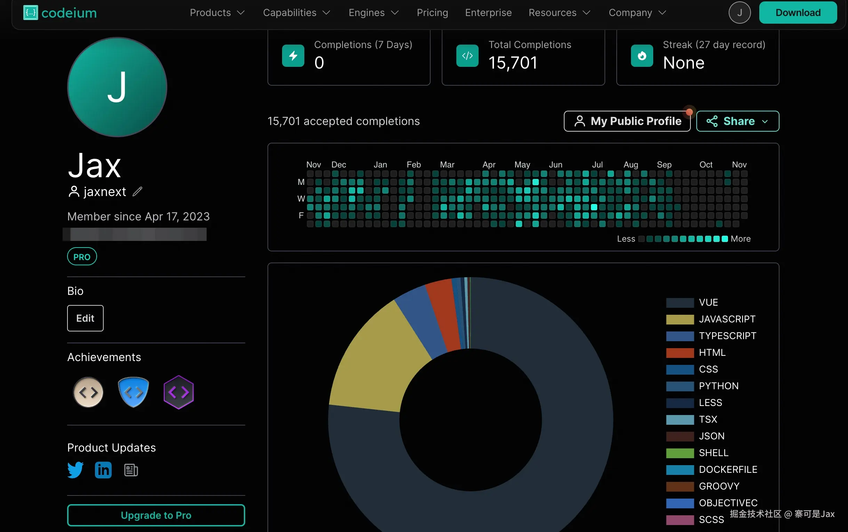This screenshot has width=848, height=532.
Task: Toggle JAVASCRIPT in the chart legend
Action: tap(727, 319)
